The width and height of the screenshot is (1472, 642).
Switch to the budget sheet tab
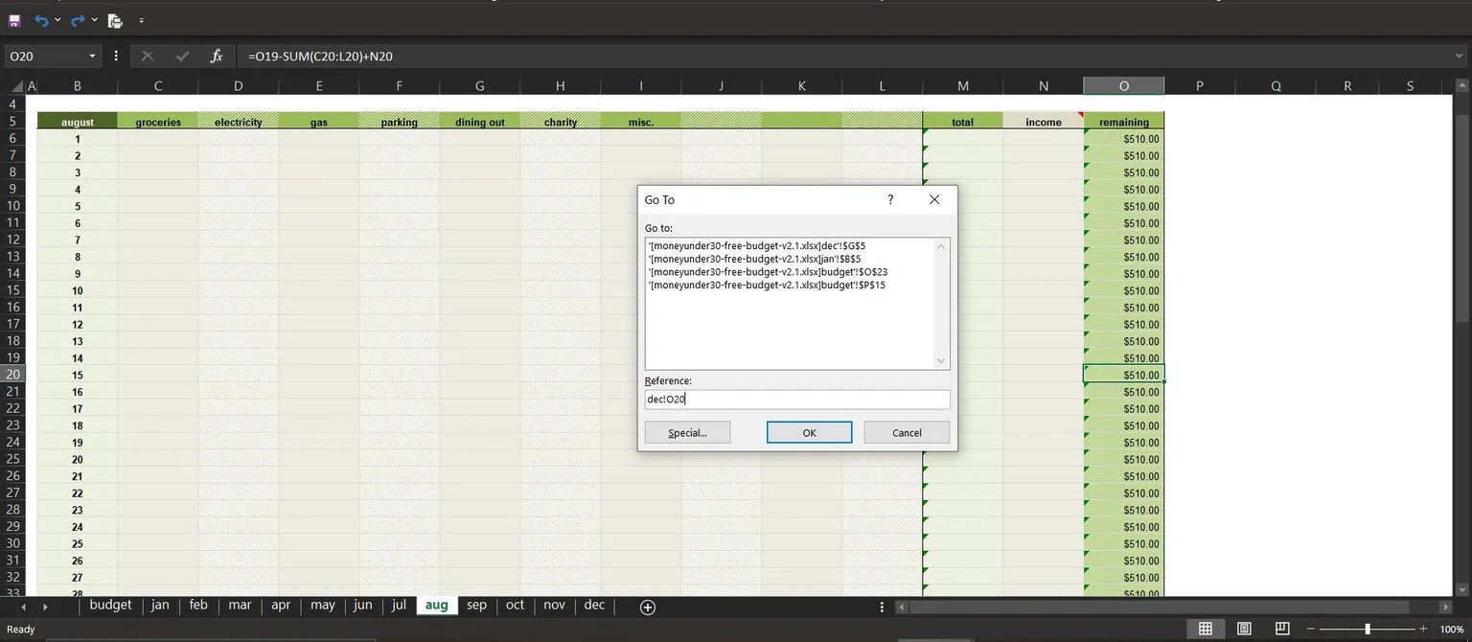[x=110, y=605]
